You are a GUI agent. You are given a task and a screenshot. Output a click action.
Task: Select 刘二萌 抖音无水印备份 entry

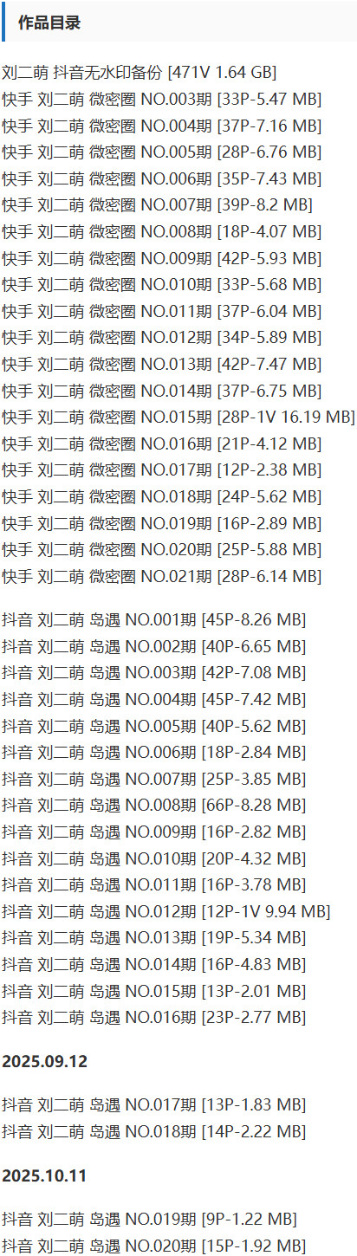pos(140,73)
